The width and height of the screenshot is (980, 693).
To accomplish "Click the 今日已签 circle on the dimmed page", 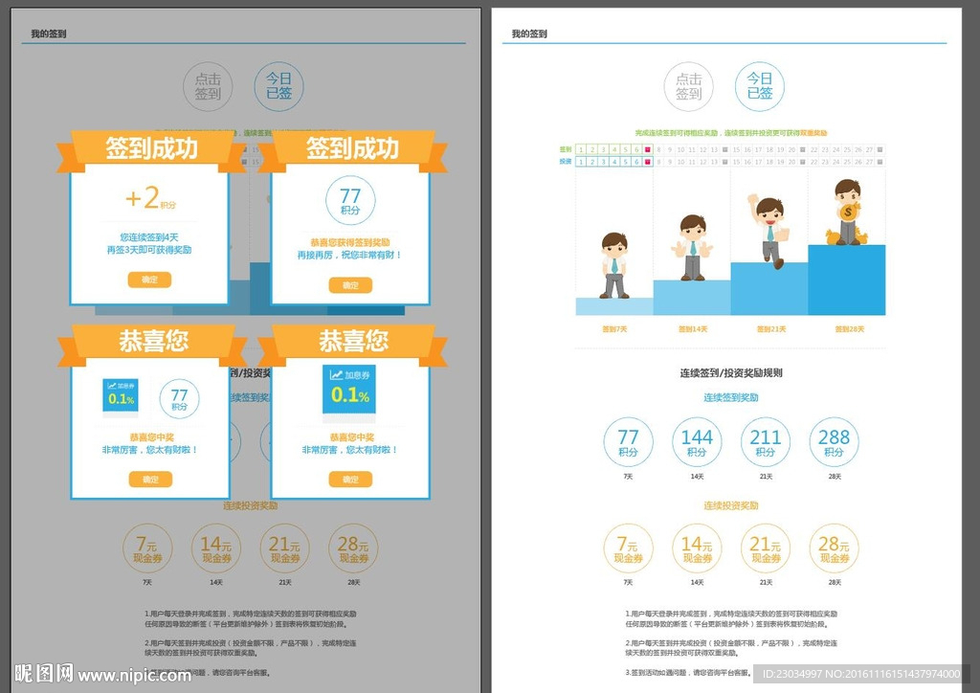I will (x=278, y=86).
